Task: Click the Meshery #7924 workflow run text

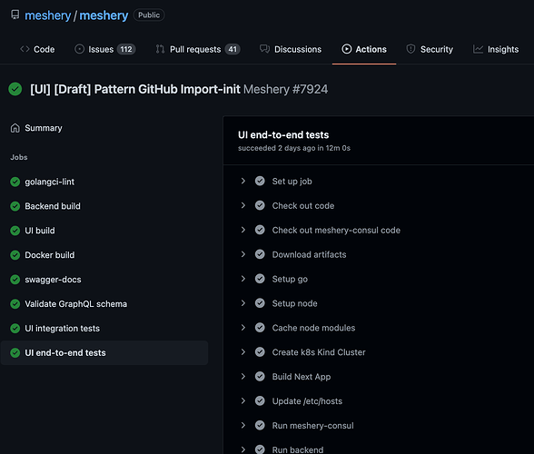Action: [x=285, y=89]
